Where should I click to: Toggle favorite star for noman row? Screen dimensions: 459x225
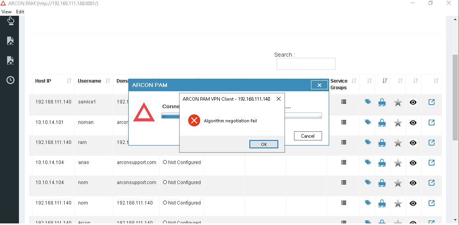(x=397, y=123)
